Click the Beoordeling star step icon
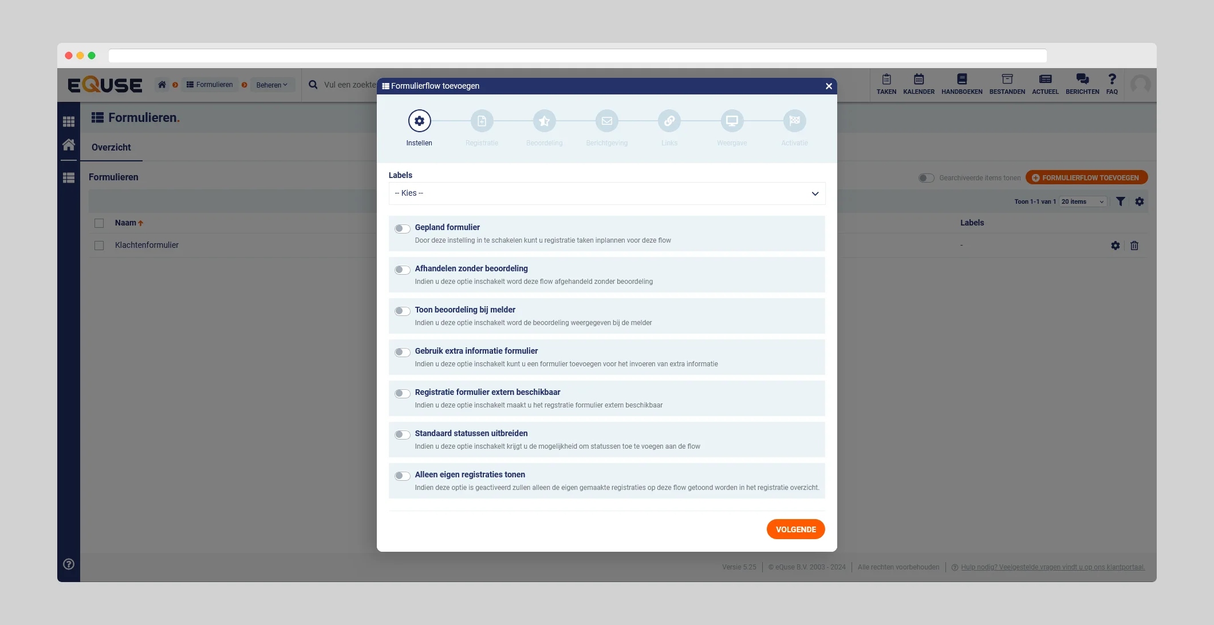1214x625 pixels. pyautogui.click(x=544, y=121)
